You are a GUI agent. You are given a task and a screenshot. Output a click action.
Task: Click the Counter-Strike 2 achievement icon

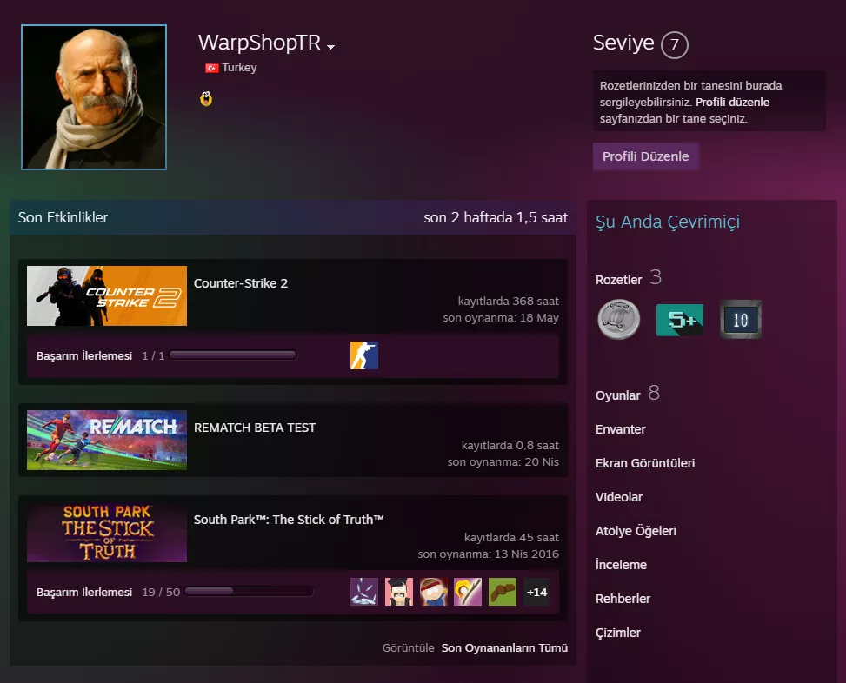click(363, 355)
